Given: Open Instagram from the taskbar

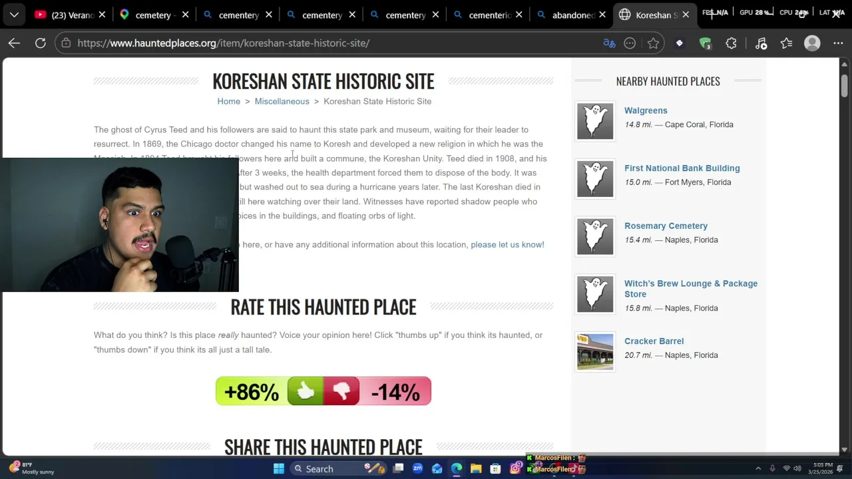Looking at the screenshot, I should tap(515, 469).
